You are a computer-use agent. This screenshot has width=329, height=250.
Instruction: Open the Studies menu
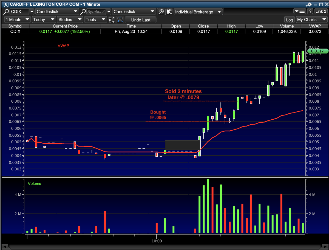(70, 20)
